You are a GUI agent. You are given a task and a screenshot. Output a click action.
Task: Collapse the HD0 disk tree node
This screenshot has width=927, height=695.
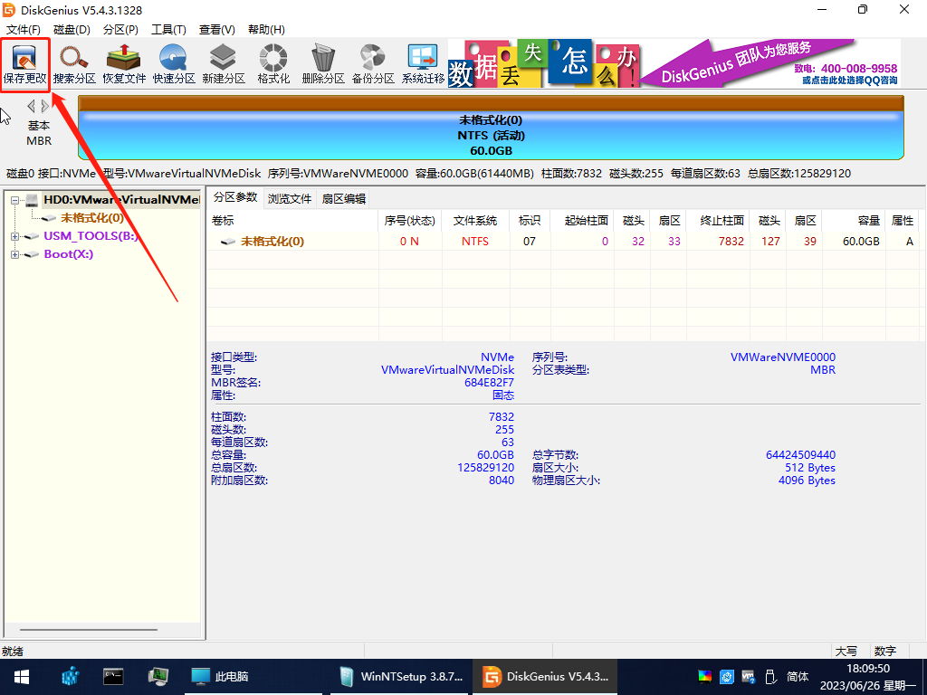[14, 200]
